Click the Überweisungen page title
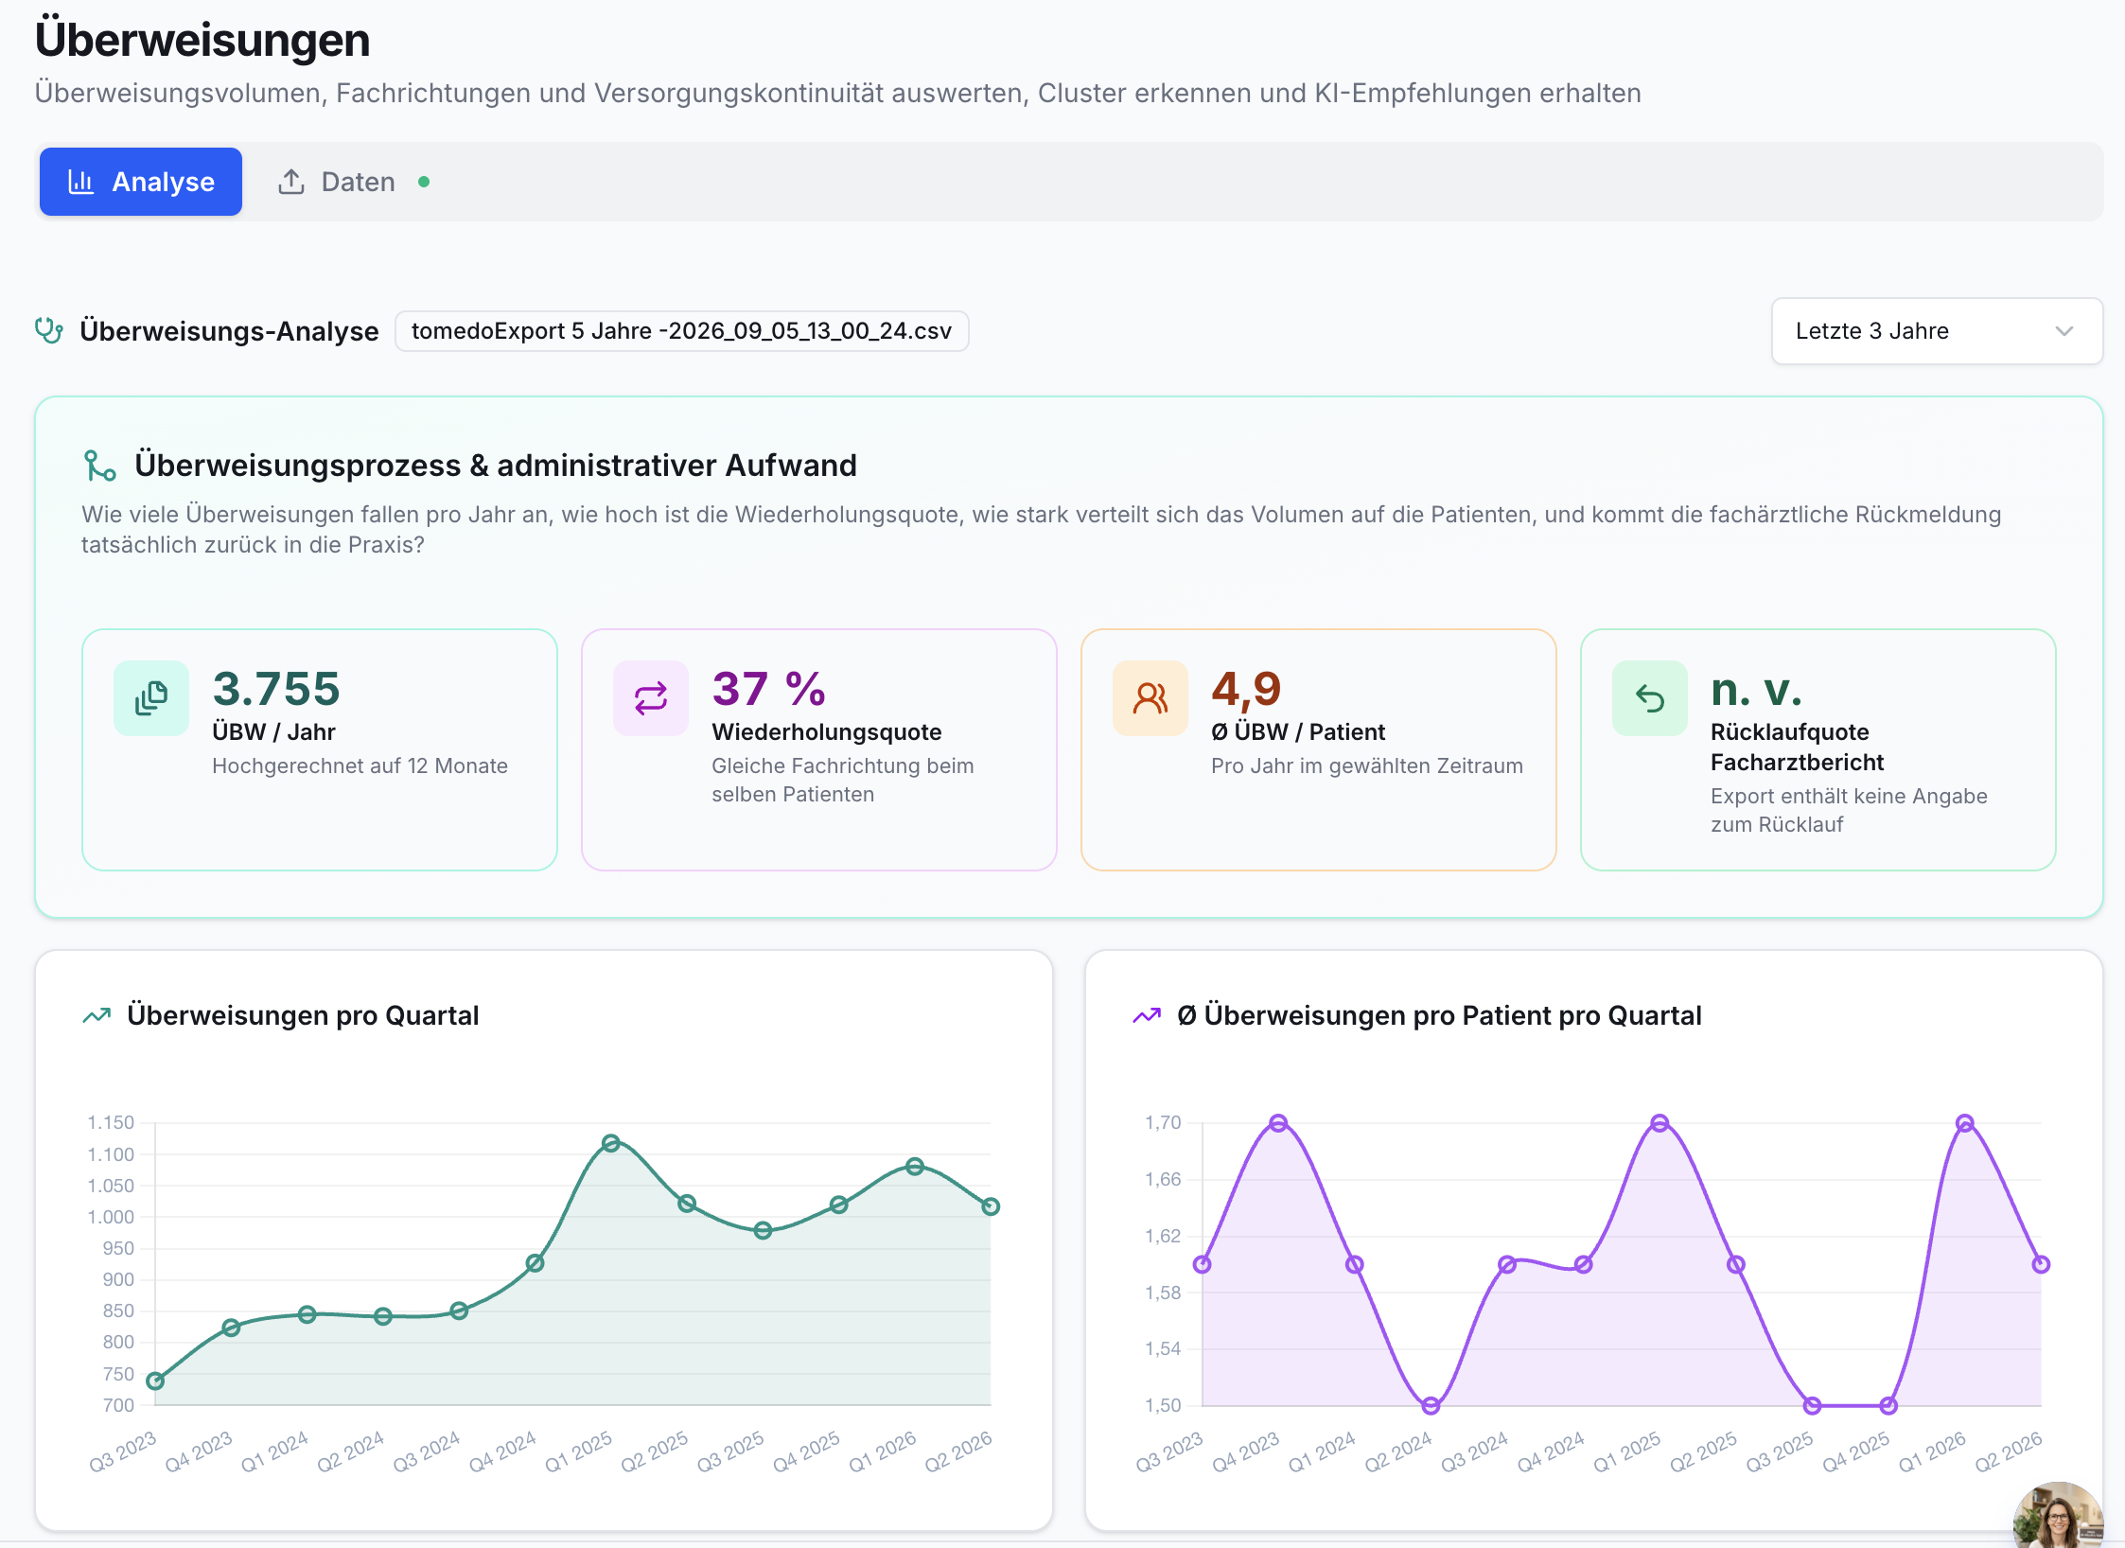This screenshot has width=2125, height=1548. [x=202, y=40]
